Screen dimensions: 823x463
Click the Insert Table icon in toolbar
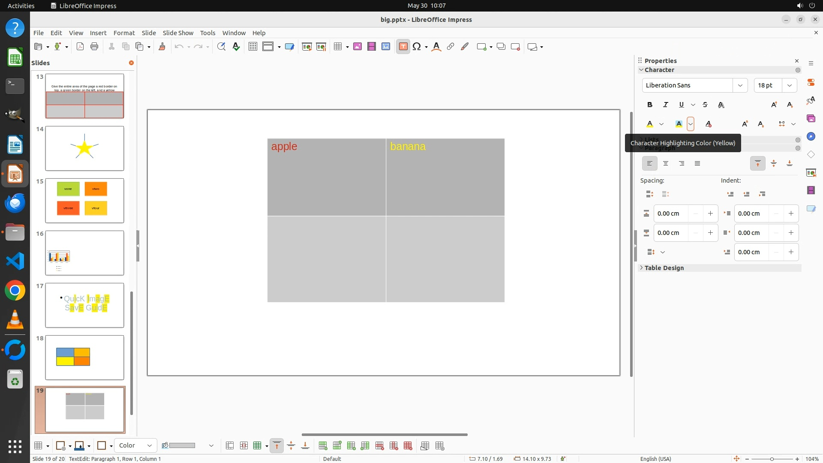[338, 47]
